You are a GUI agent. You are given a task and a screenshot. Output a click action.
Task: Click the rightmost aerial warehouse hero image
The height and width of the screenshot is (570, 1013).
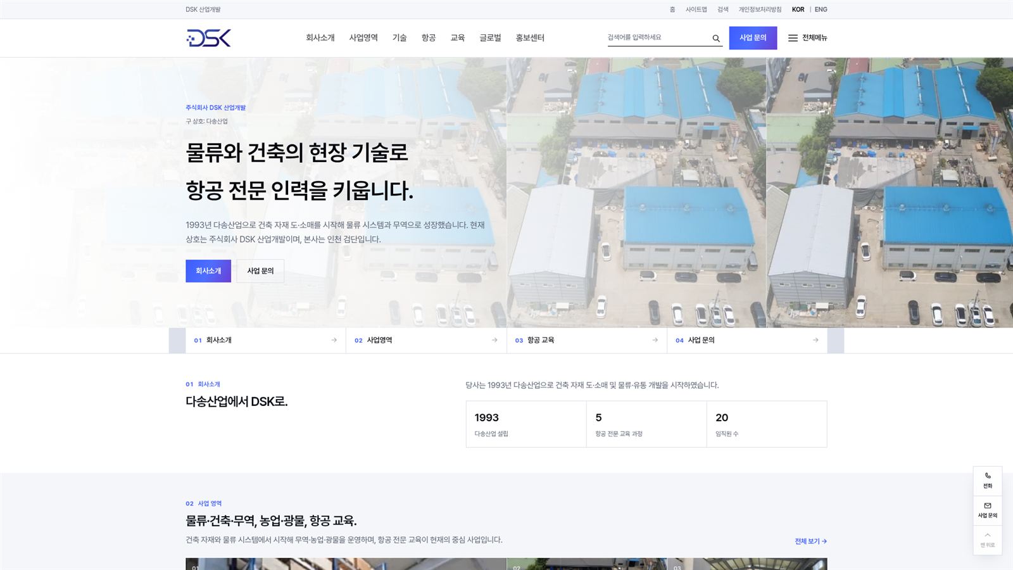[x=890, y=193]
